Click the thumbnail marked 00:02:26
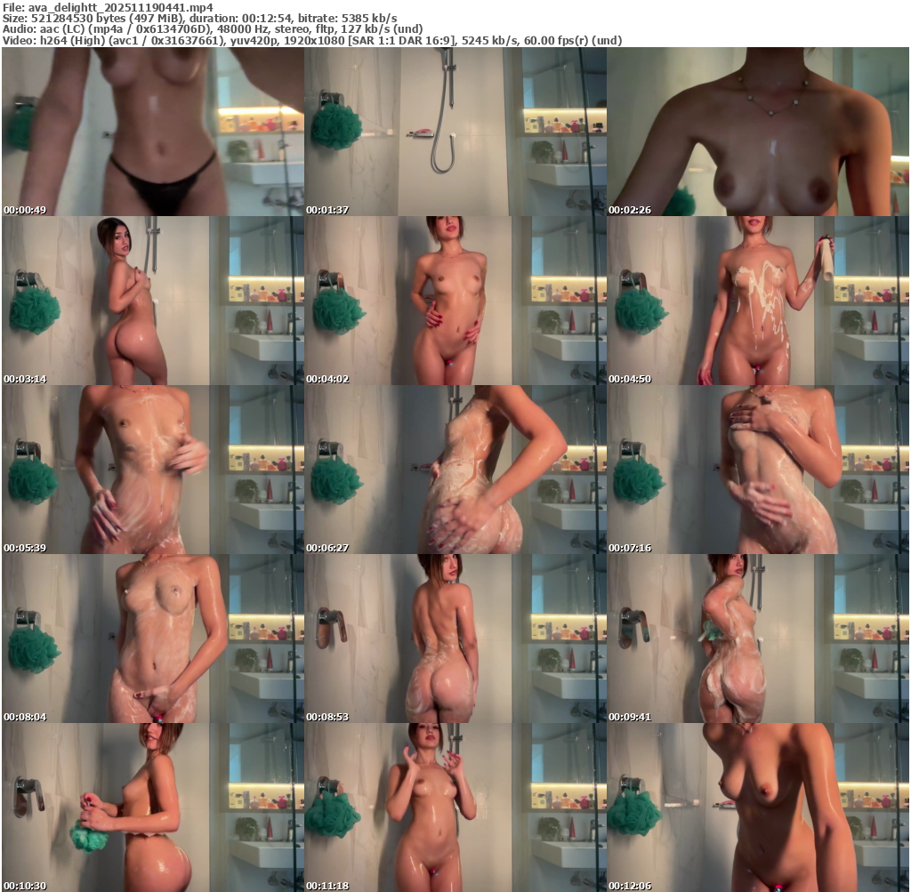 (757, 132)
